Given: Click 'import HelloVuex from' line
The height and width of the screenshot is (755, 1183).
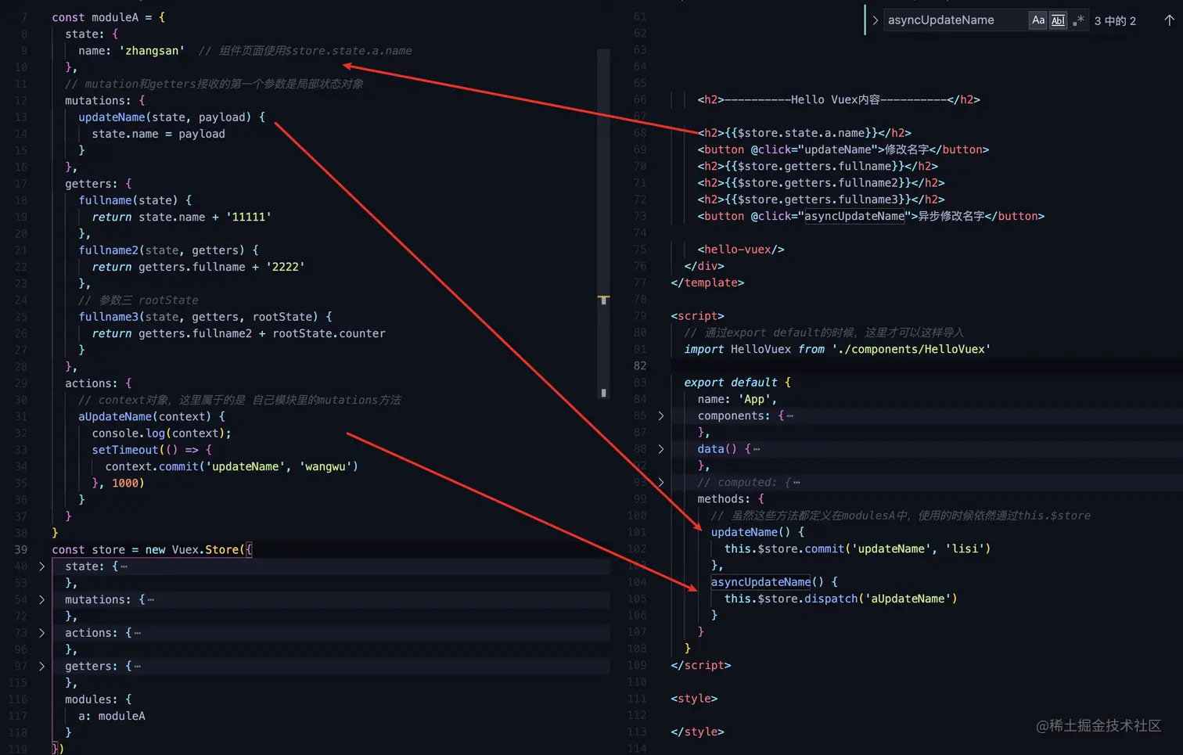Looking at the screenshot, I should (x=837, y=350).
